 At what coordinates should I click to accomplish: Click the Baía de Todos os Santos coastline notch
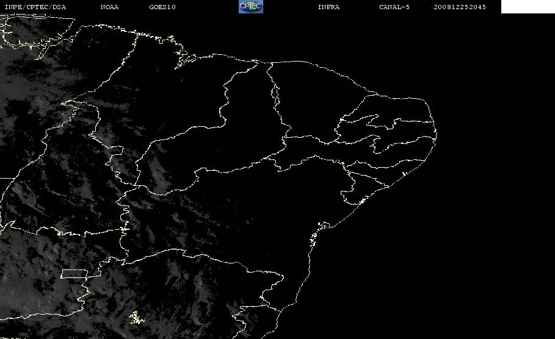[323, 226]
